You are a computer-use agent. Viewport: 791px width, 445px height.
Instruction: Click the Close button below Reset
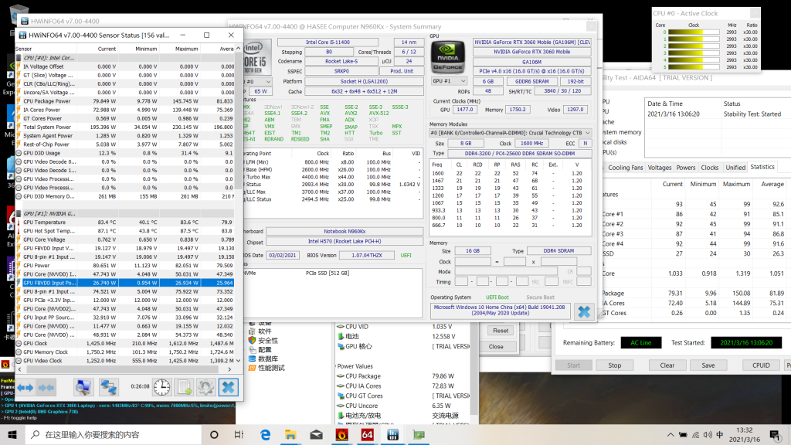(496, 347)
